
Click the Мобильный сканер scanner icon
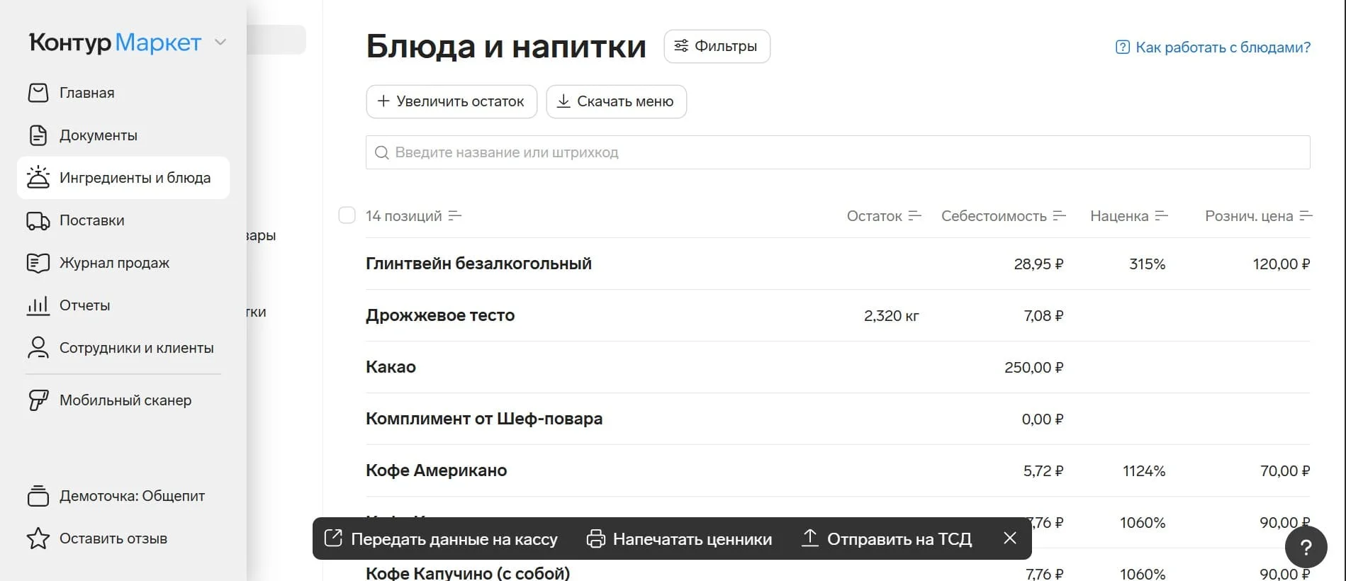click(38, 400)
